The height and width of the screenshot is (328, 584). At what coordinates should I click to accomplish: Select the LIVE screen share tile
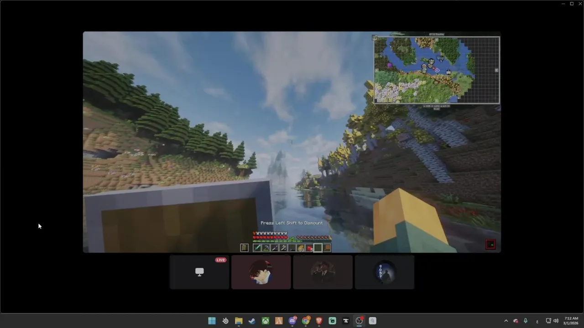199,272
